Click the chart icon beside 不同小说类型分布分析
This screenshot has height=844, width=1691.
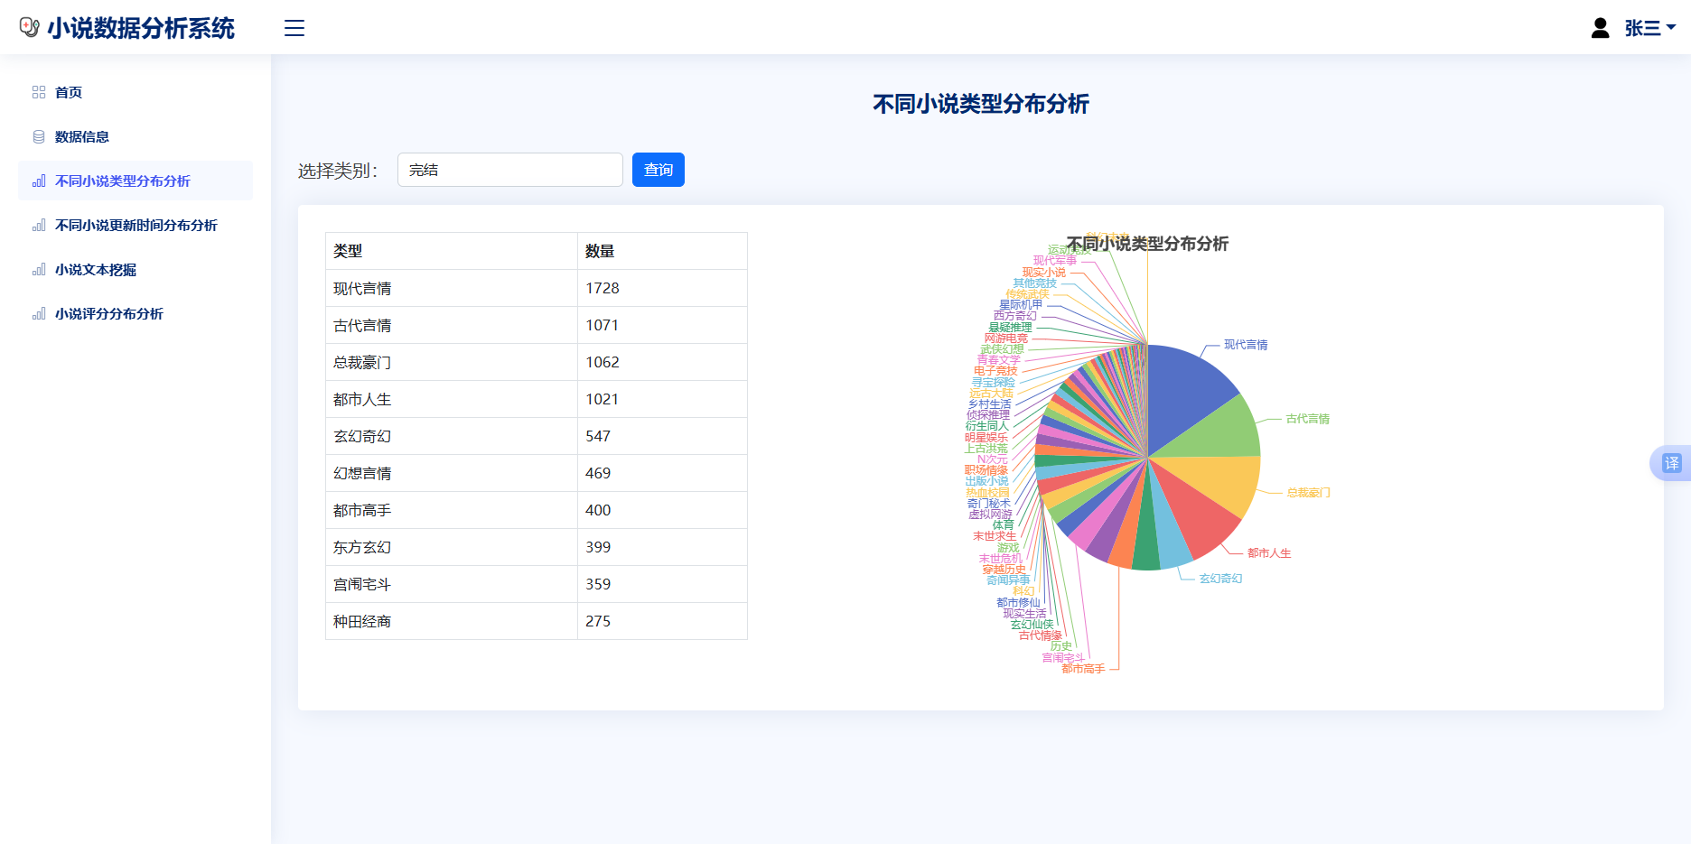pos(39,181)
